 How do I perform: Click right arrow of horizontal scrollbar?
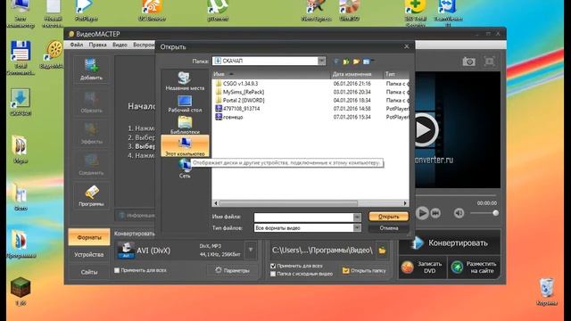[405, 203]
